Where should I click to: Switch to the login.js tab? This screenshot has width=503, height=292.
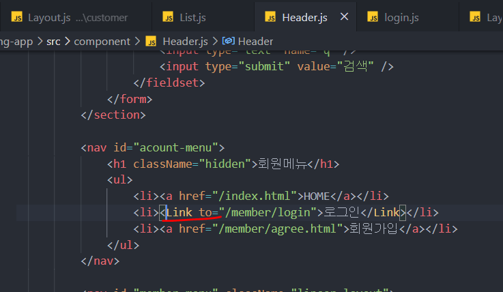pyautogui.click(x=407, y=17)
